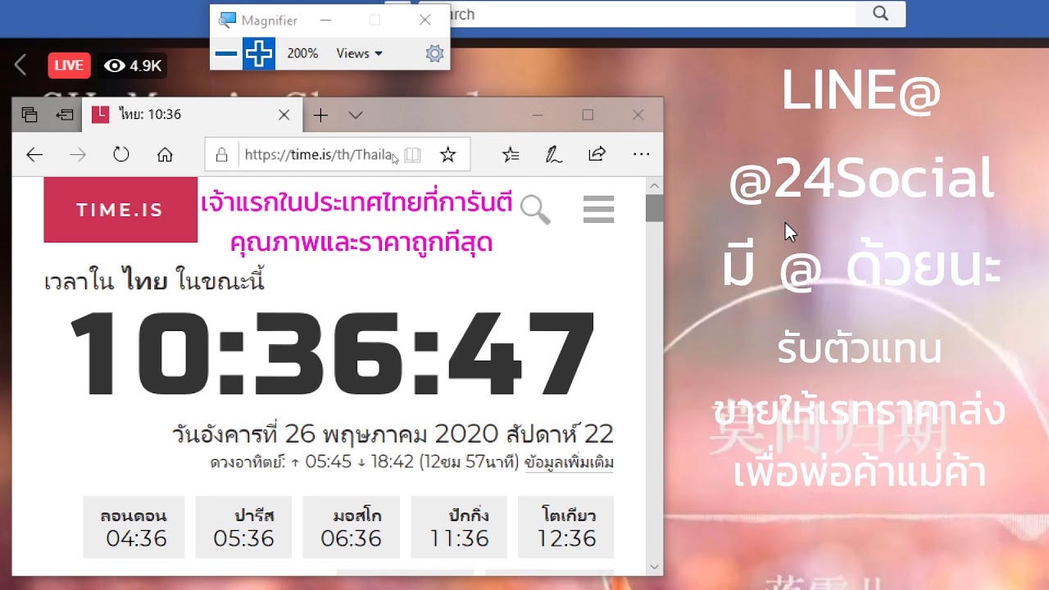The width and height of the screenshot is (1049, 590).
Task: Open the Edge favorites hub
Action: click(511, 154)
